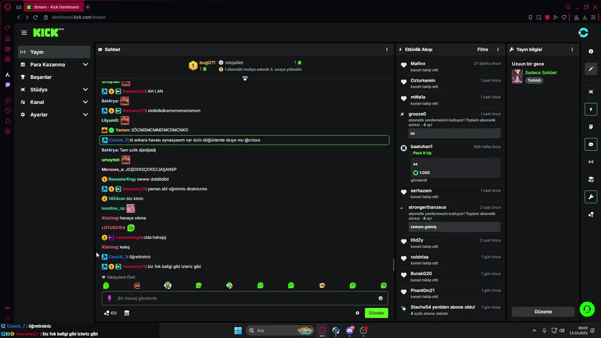Image resolution: width=601 pixels, height=338 pixels.
Task: Click the taskbar Ara search box
Action: [x=280, y=330]
